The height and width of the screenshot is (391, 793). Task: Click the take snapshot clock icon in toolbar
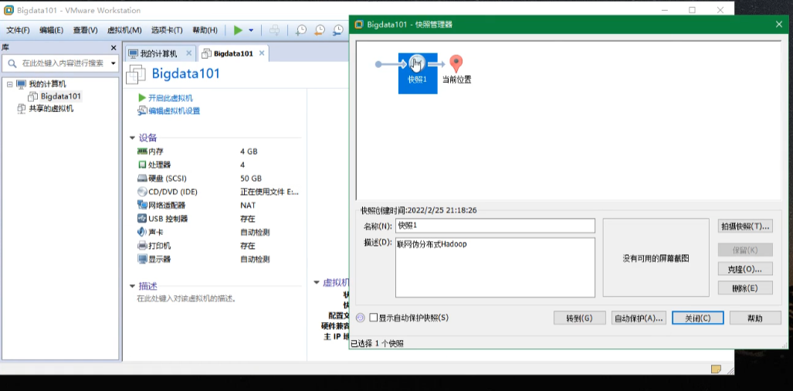[301, 30]
